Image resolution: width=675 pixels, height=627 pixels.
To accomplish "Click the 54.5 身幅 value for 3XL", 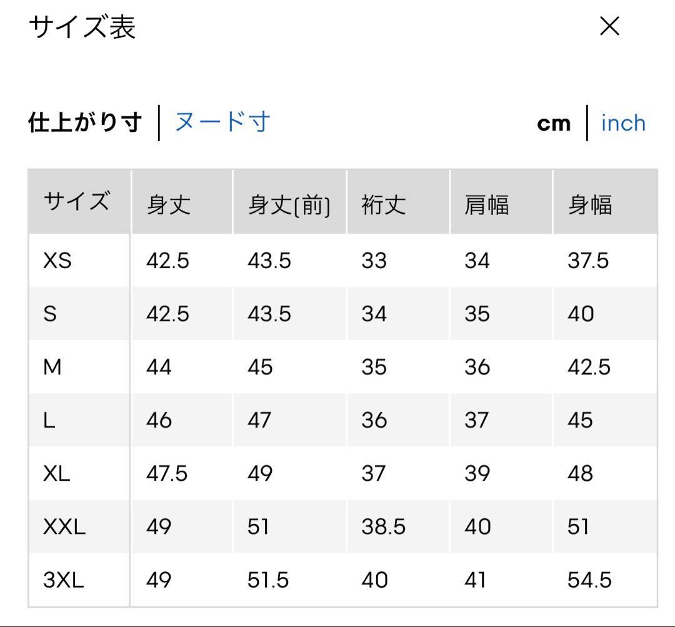I will [x=589, y=579].
